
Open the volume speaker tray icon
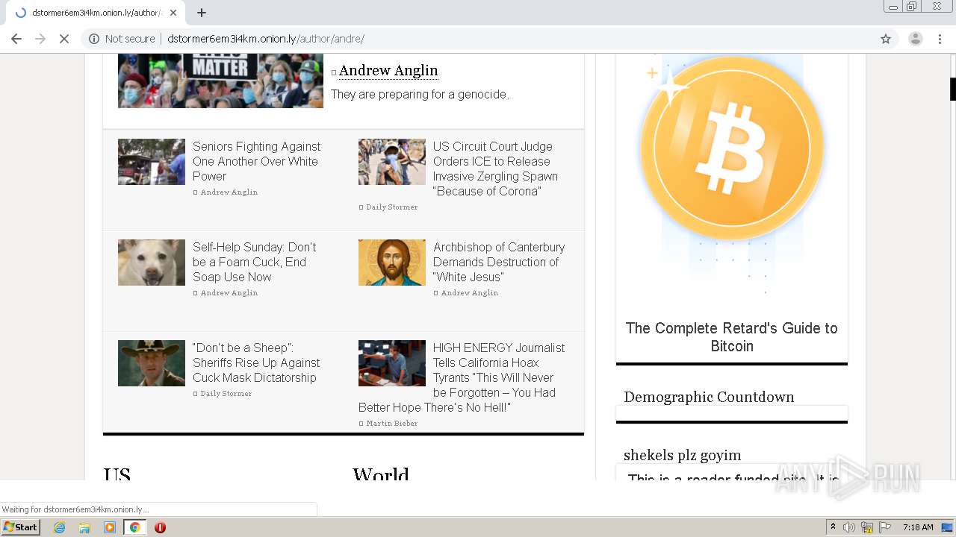click(849, 527)
